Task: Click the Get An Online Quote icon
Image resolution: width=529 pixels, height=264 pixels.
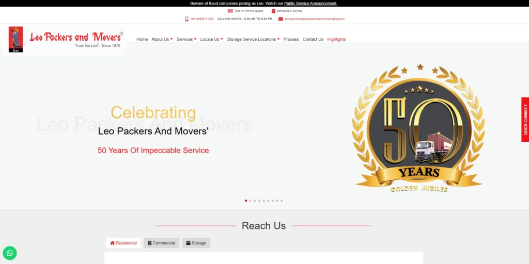Action: pyautogui.click(x=230, y=11)
